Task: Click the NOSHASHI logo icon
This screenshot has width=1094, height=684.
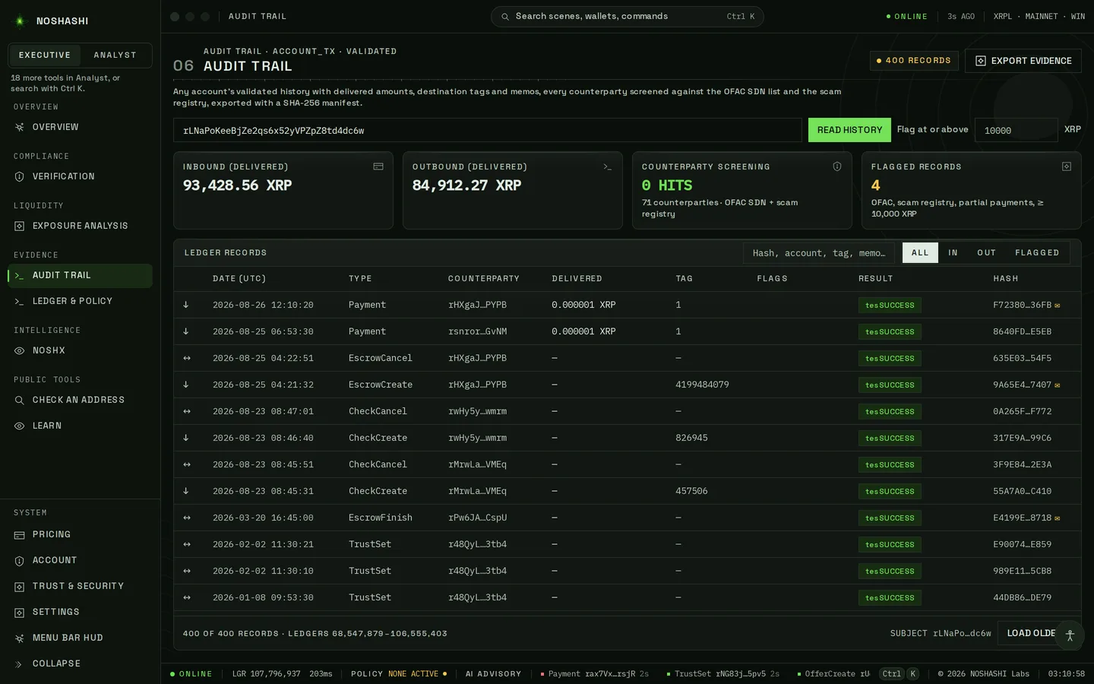Action: (20, 21)
